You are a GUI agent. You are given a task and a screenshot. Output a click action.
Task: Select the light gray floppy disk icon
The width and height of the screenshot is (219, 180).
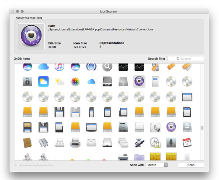coord(75,112)
